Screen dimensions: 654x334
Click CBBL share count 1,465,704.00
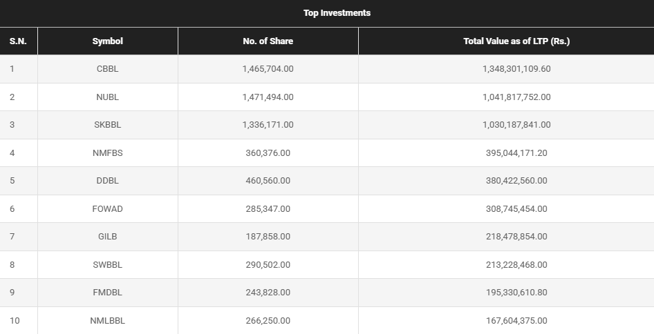pyautogui.click(x=268, y=69)
